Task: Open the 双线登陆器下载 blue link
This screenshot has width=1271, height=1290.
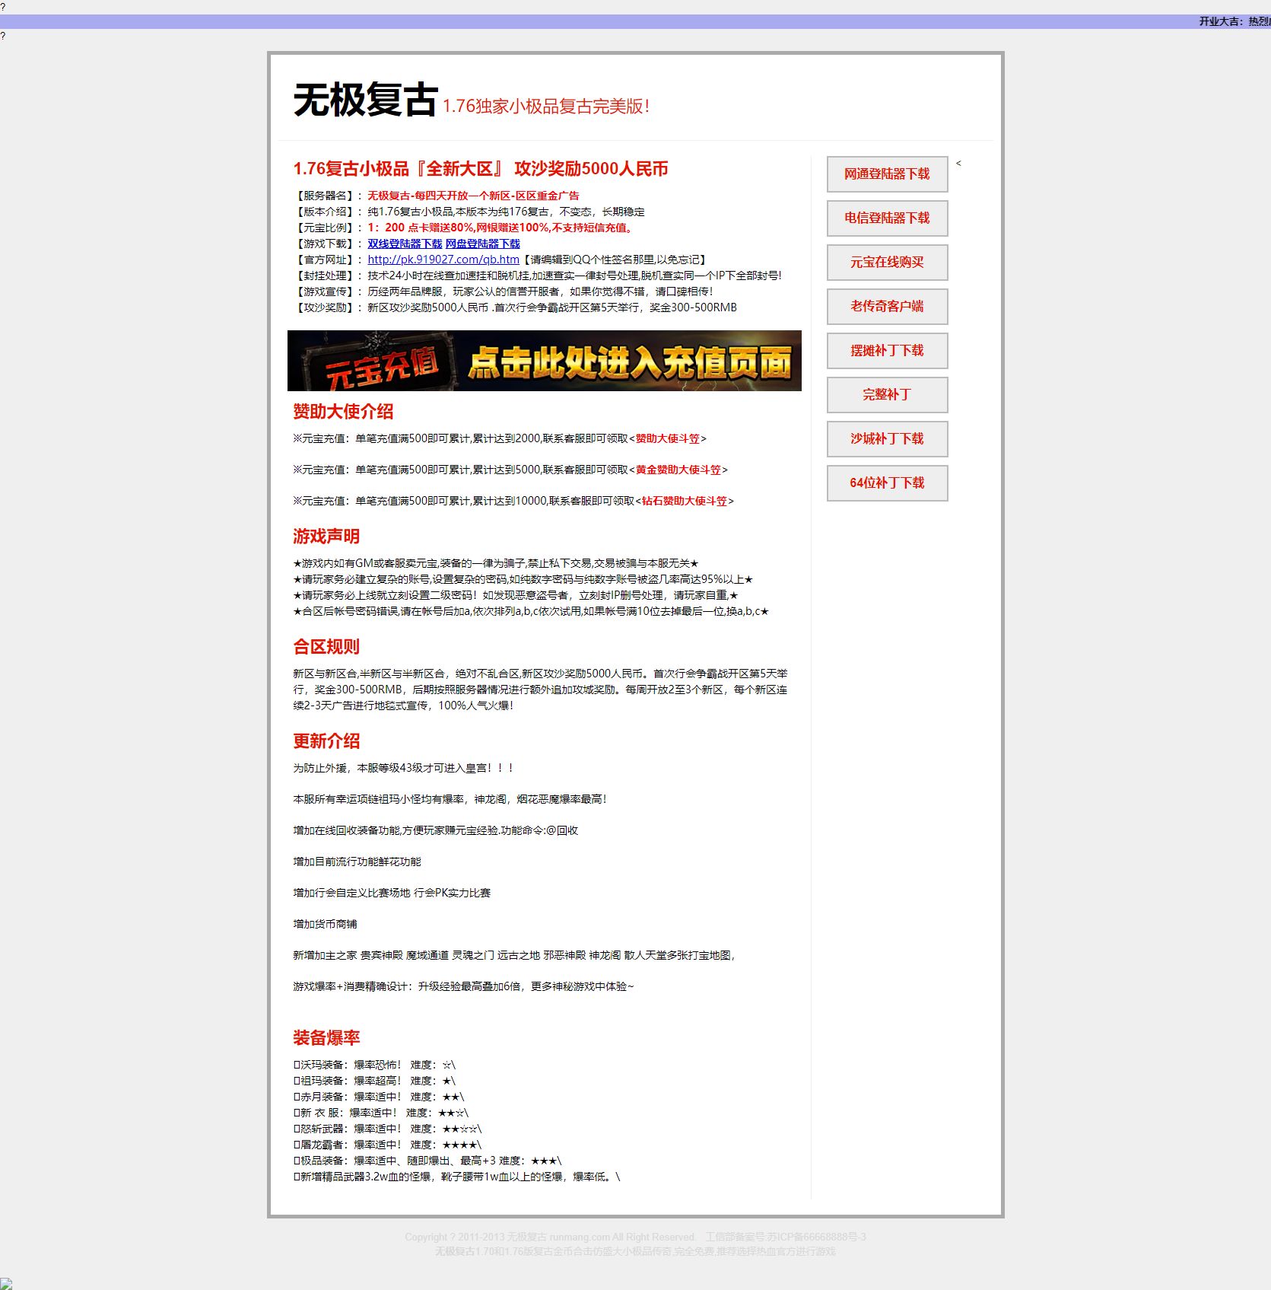Action: coord(405,244)
